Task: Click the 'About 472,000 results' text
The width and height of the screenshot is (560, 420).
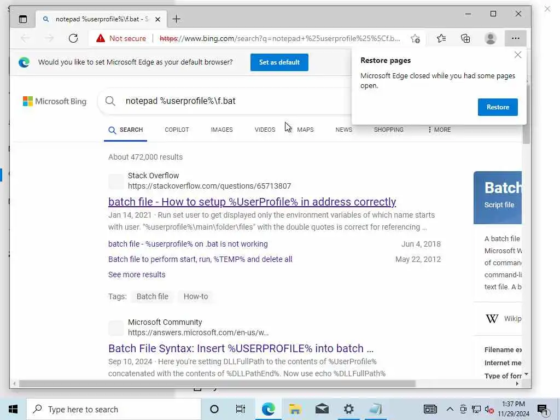Action: click(145, 157)
